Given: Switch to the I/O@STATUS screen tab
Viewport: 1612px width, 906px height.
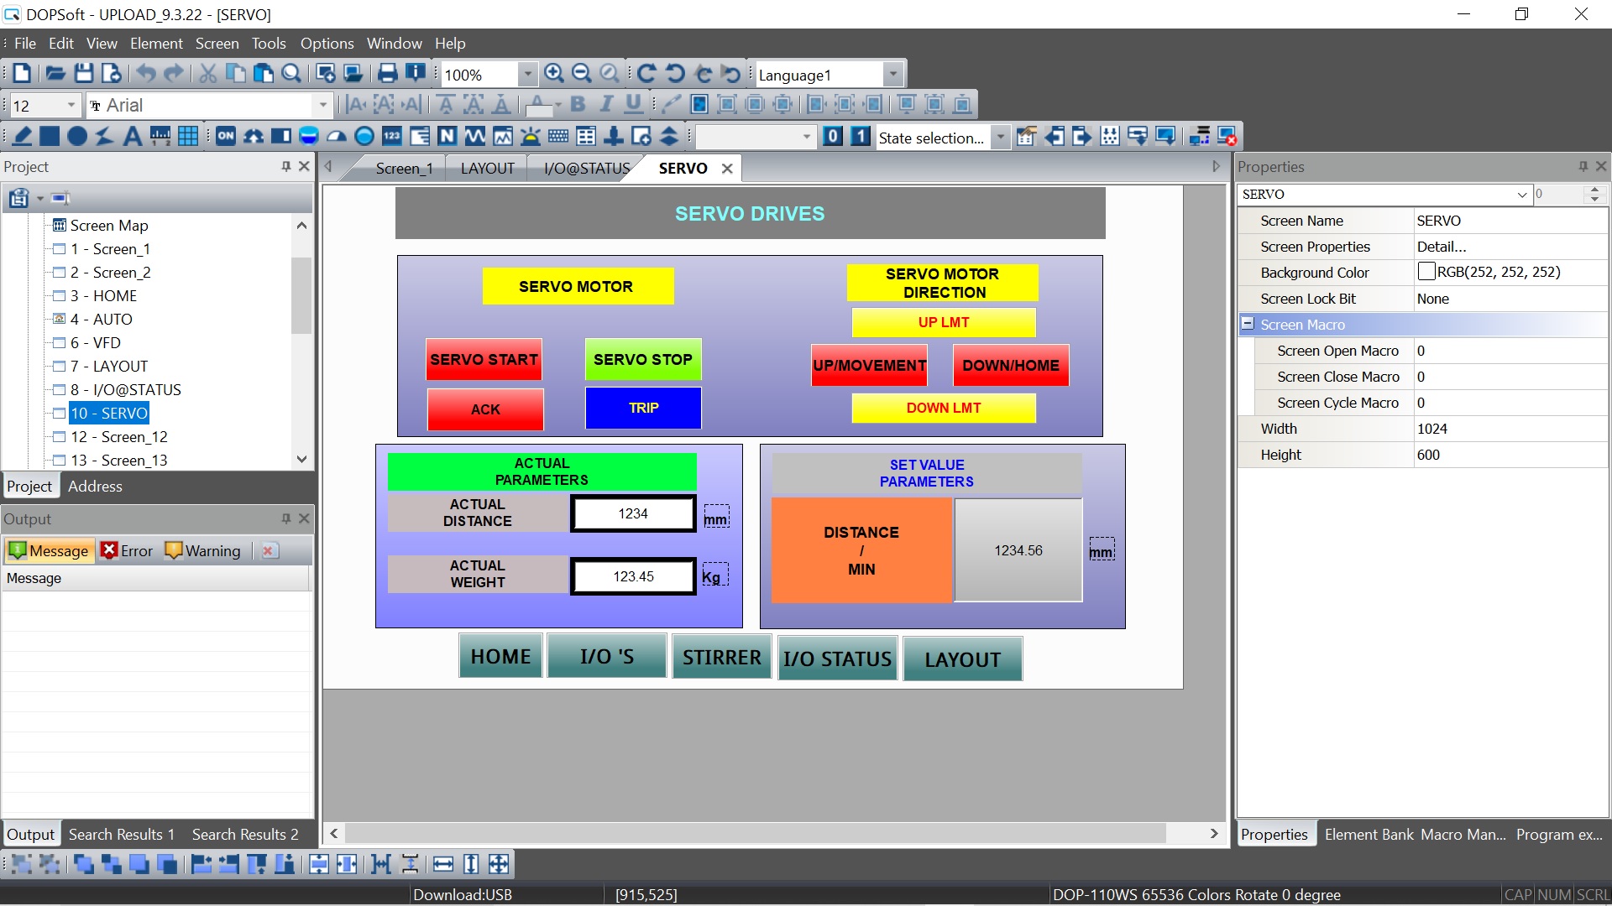Looking at the screenshot, I should pyautogui.click(x=586, y=169).
